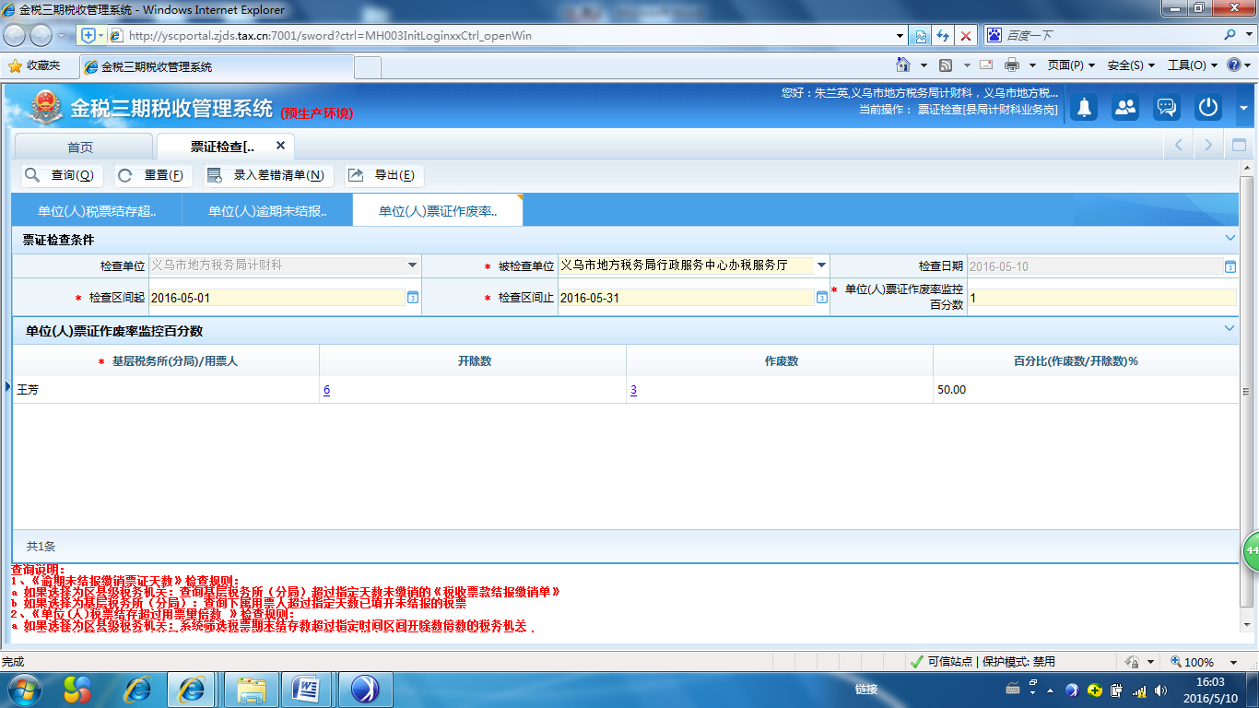
Task: Open the users group icon in header
Action: (x=1125, y=107)
